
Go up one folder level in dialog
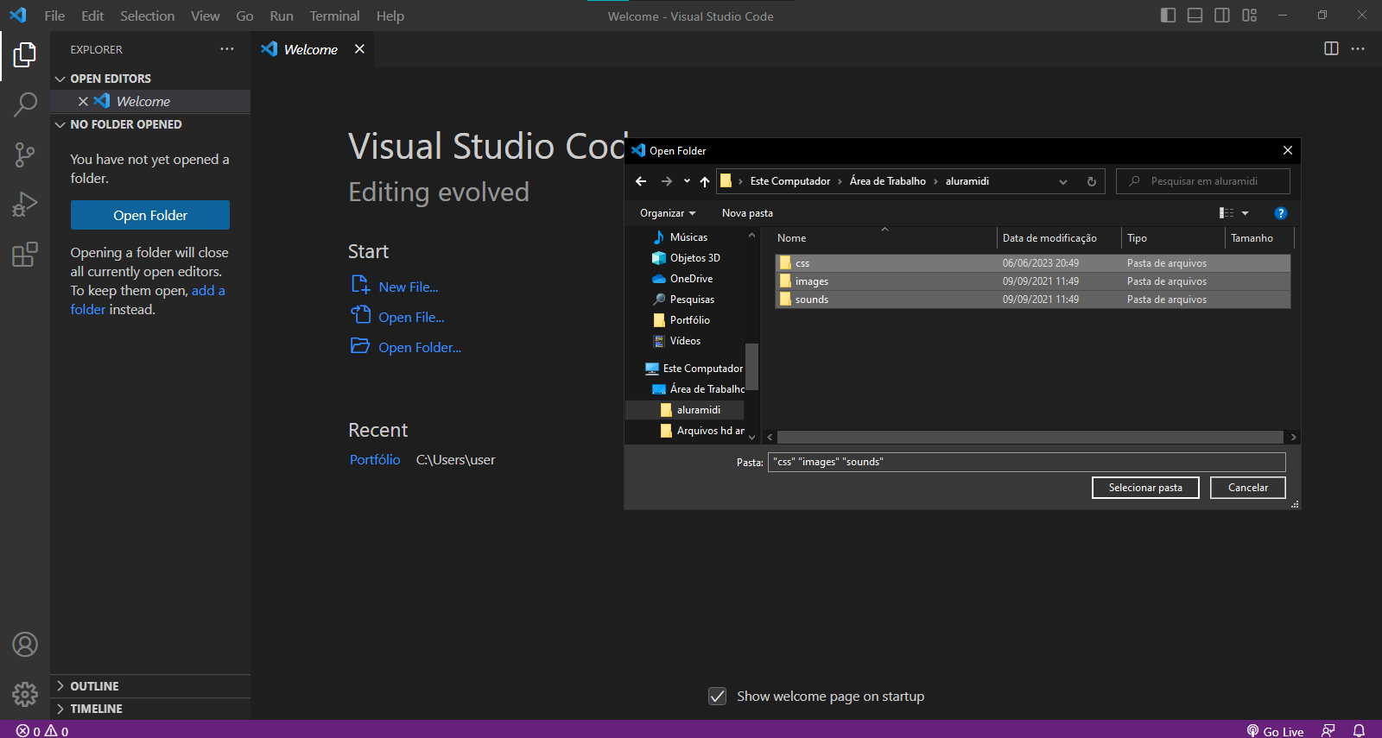[705, 181]
